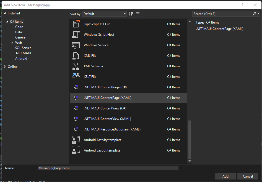Expand the Online tree node

tap(5, 67)
